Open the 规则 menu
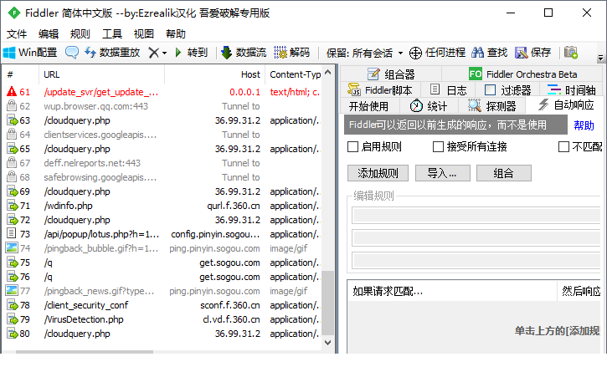This screenshot has height=367, width=607. point(80,34)
